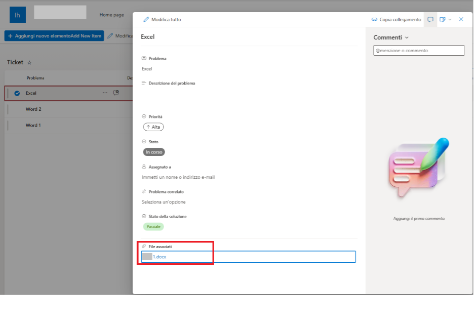Expand the Commenti dropdown chevron
This screenshot has height=321, width=474.
[407, 38]
